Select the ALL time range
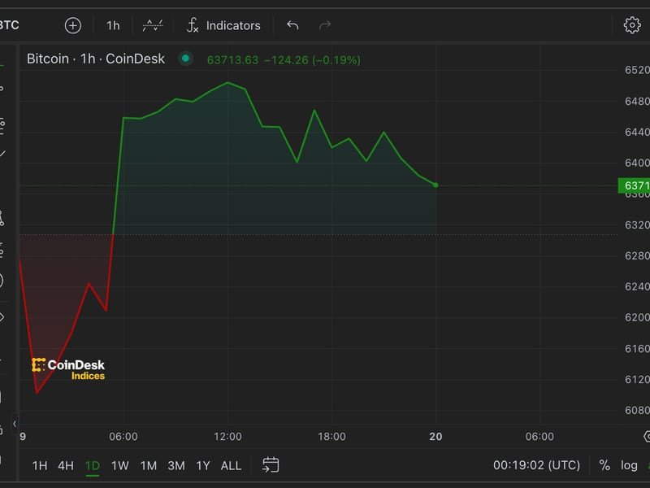 click(231, 465)
